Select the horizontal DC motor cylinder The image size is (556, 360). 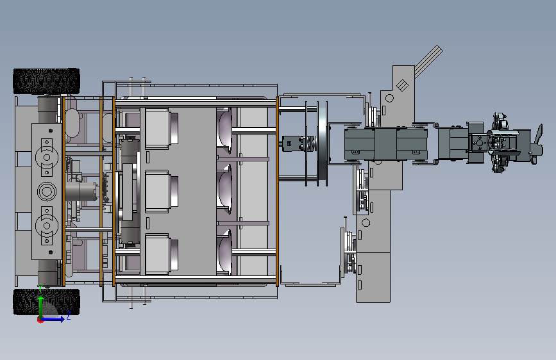(81, 192)
